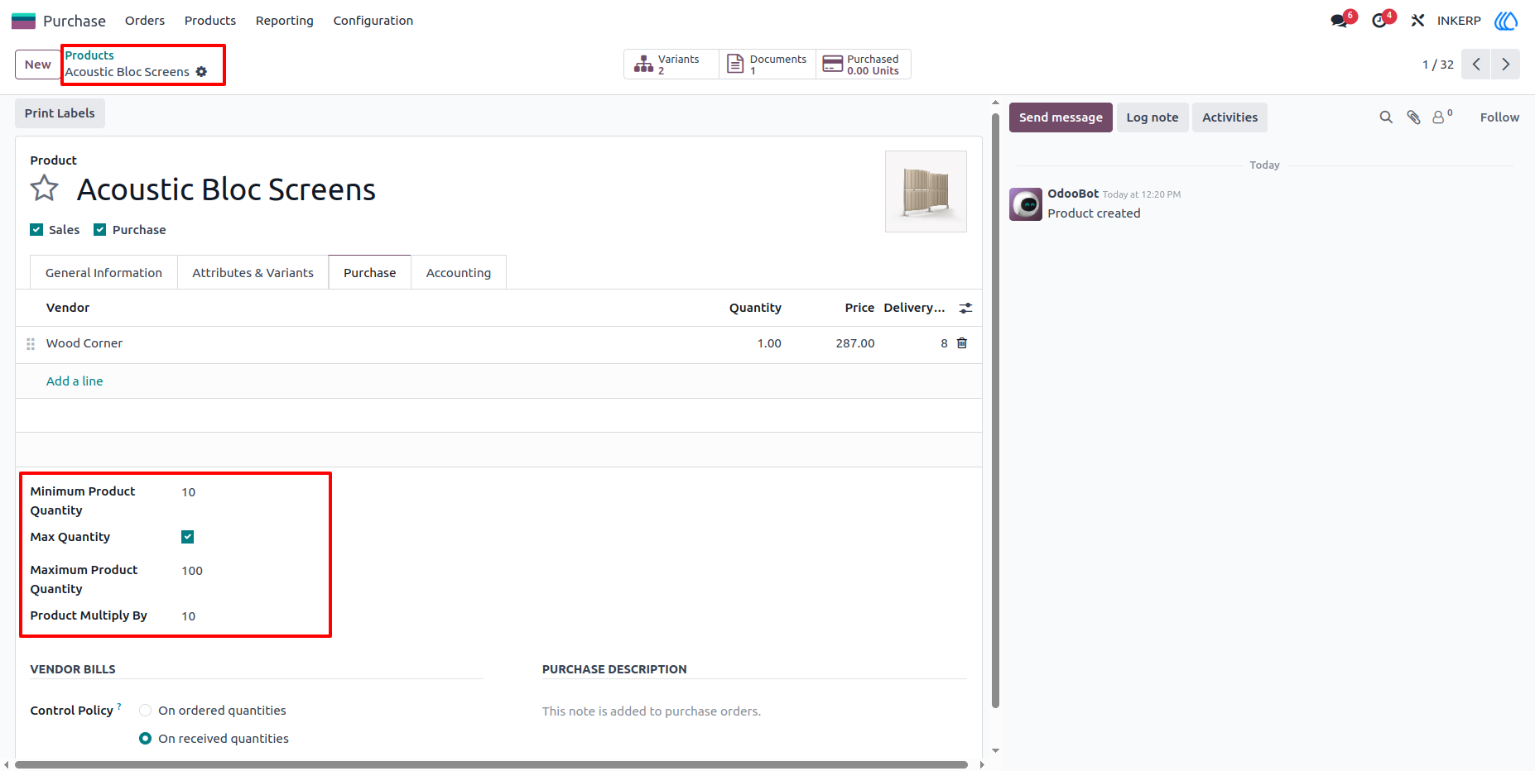Open the INKERP company switcher
1535x771 pixels.
tap(1459, 21)
